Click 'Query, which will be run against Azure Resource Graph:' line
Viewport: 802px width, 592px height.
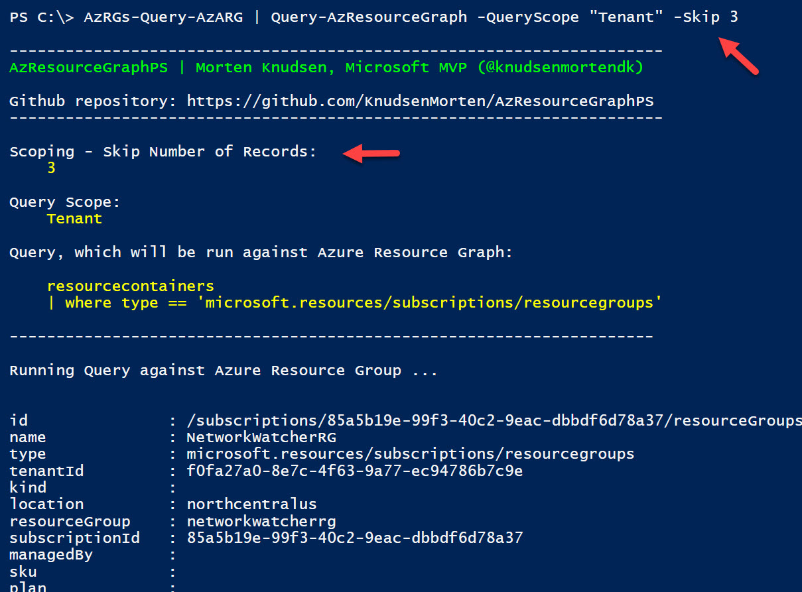[261, 253]
